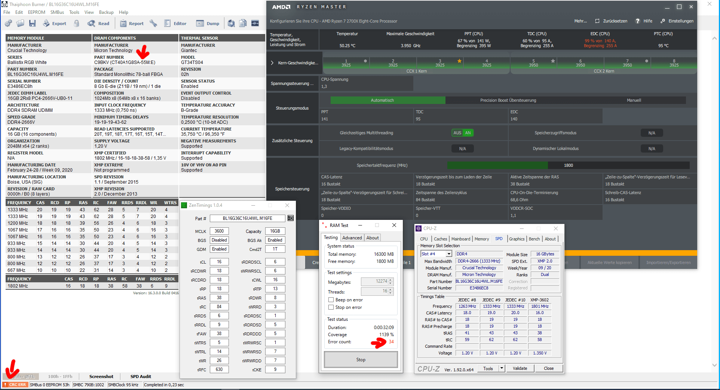Image resolution: width=720 pixels, height=390 pixels.
Task: Click the Speichertaktfrequenz 1800 MHz slider
Action: 568,165
